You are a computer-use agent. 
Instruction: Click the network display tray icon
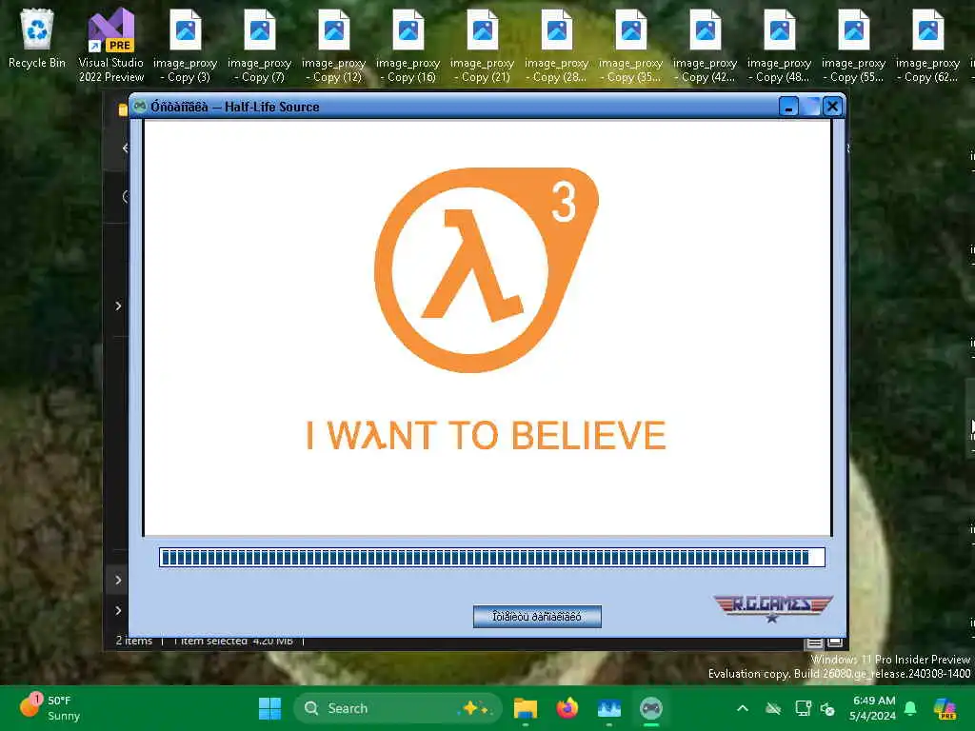coord(803,708)
